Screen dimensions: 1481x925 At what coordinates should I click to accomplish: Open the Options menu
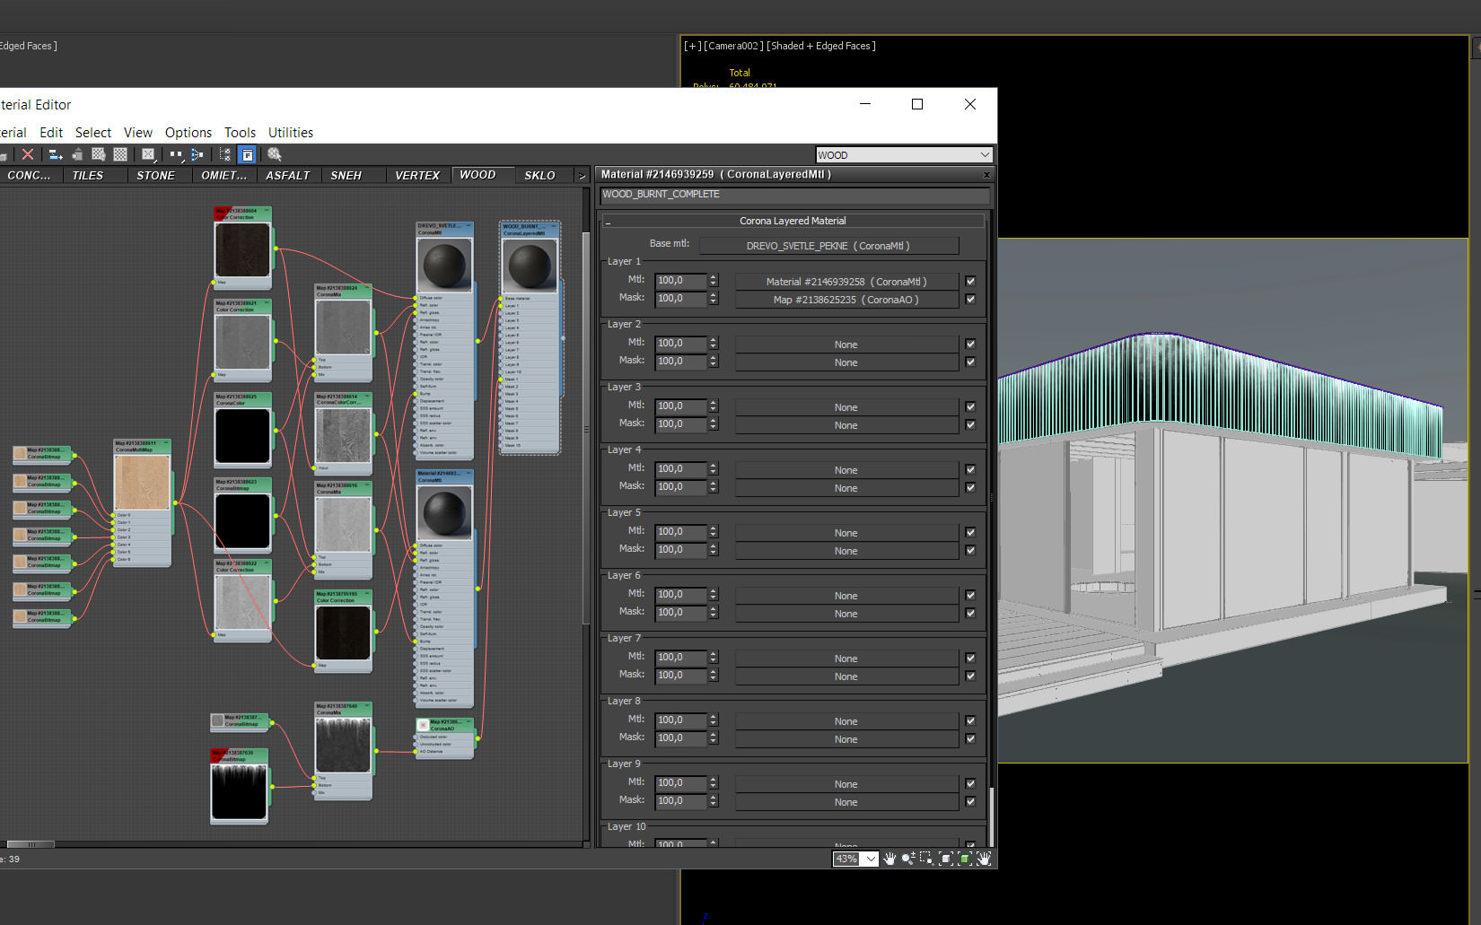tap(188, 132)
